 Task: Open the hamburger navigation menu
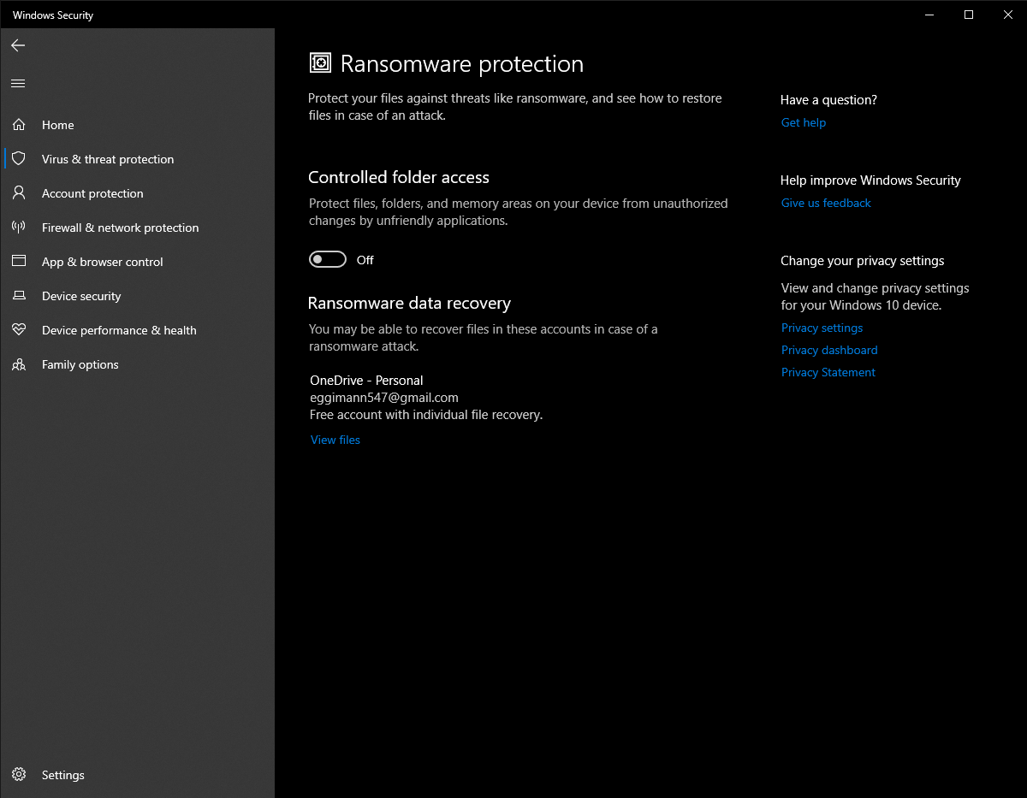point(18,83)
